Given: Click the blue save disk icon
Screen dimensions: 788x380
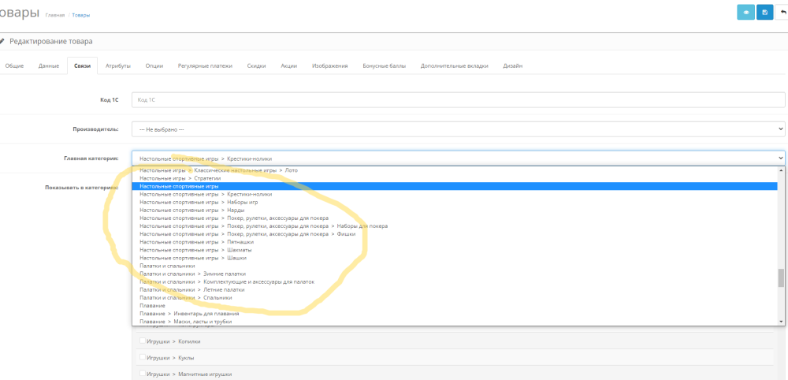Looking at the screenshot, I should pos(764,12).
